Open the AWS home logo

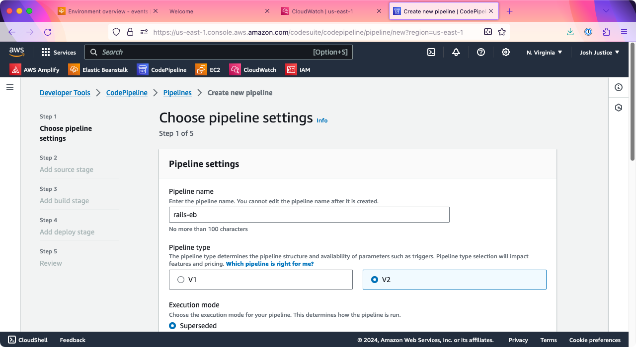[16, 52]
